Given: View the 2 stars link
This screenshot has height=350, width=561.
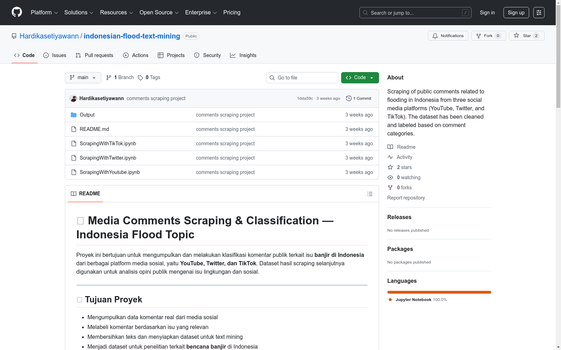Looking at the screenshot, I should [x=400, y=167].
